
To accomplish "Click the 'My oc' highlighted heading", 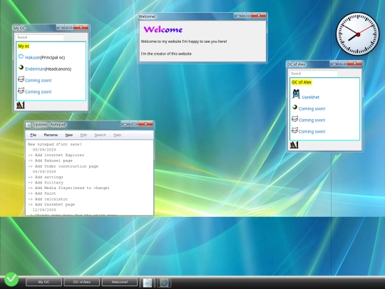I will click(24, 46).
